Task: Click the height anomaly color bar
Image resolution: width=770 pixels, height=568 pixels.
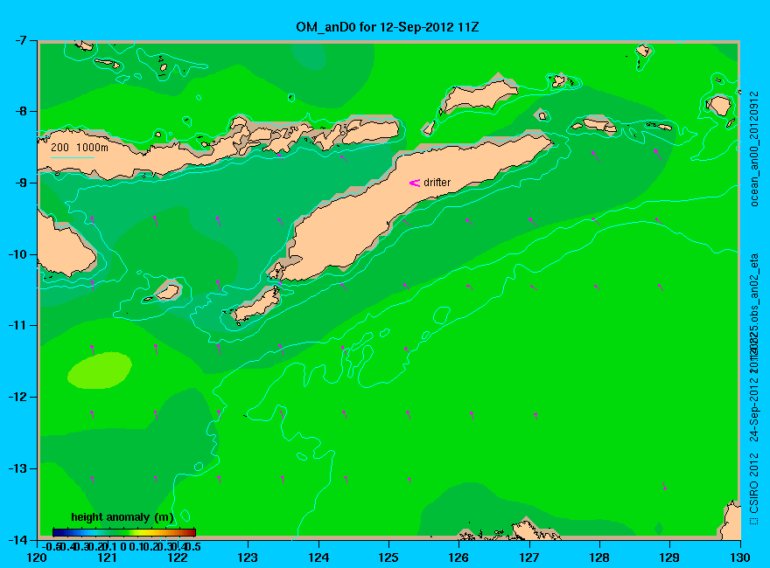Action: click(124, 532)
